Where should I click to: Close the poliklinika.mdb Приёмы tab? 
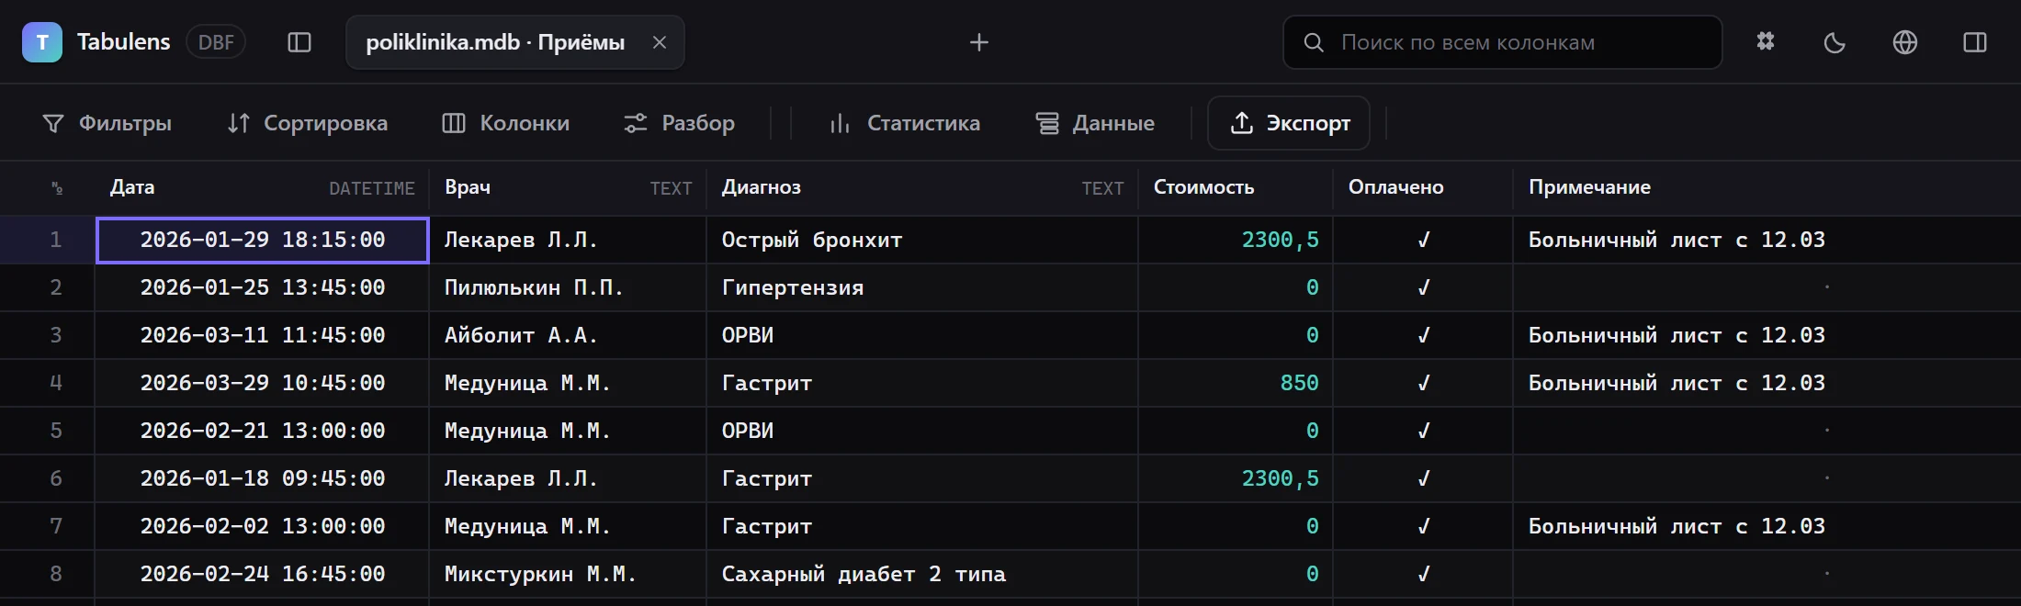(x=660, y=42)
